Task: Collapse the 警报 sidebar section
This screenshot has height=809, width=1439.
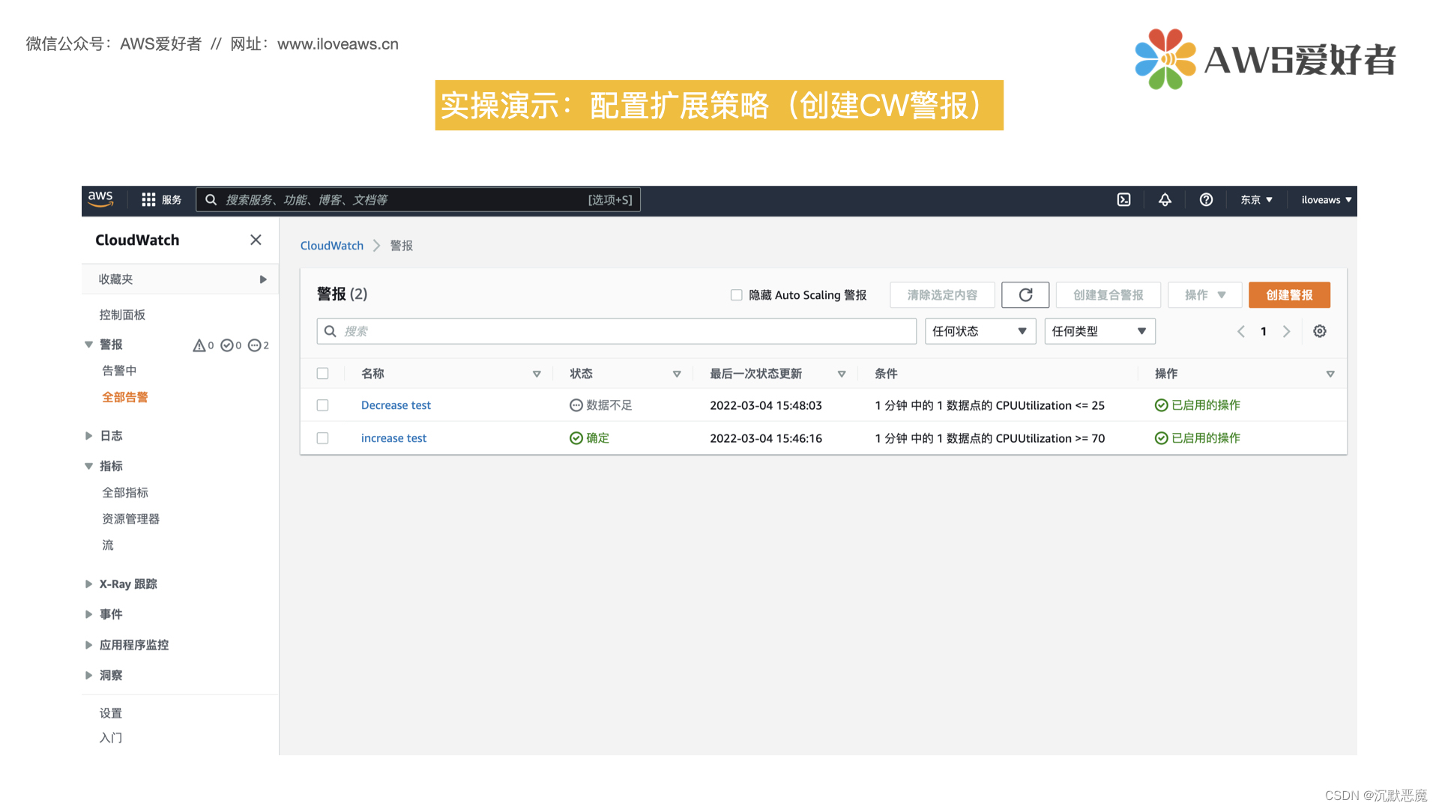Action: 89,345
